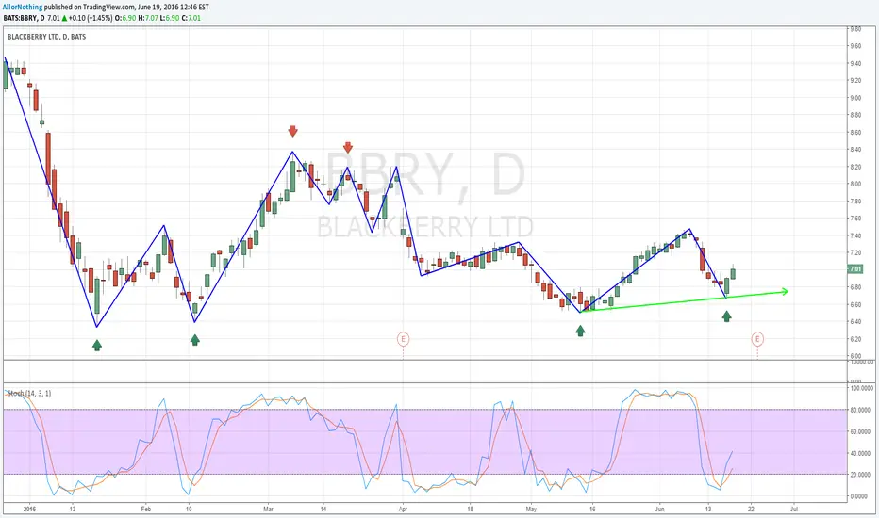879x518 pixels.
Task: Click the 80.0000 stochastic axis label
Action: click(x=862, y=410)
